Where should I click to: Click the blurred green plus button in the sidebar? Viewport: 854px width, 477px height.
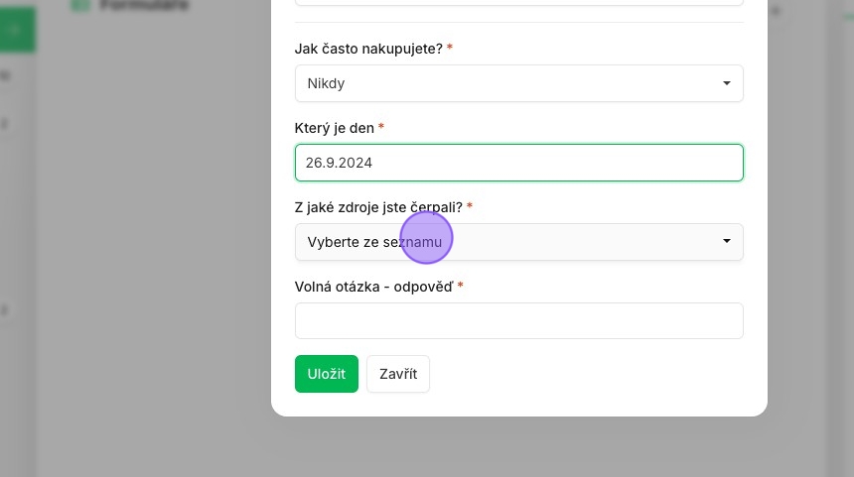coord(15,30)
